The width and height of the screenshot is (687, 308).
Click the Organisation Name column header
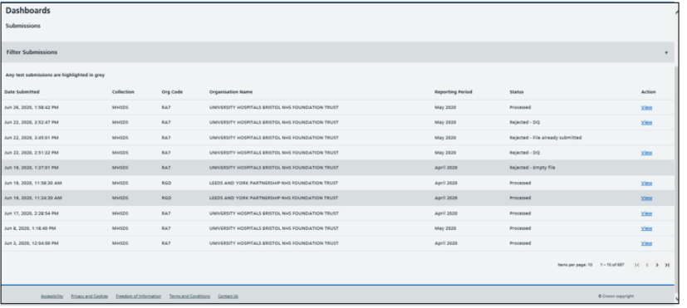tap(230, 92)
